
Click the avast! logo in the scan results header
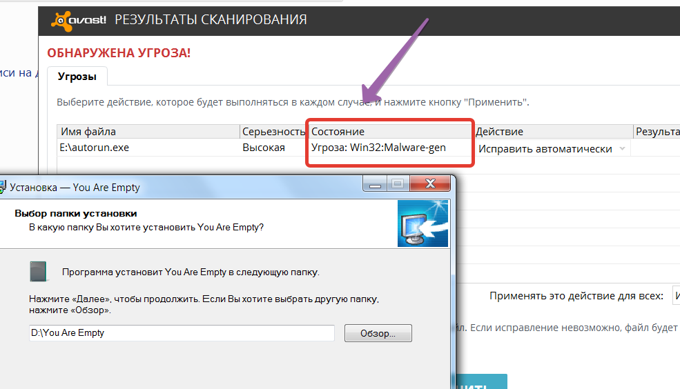point(79,21)
